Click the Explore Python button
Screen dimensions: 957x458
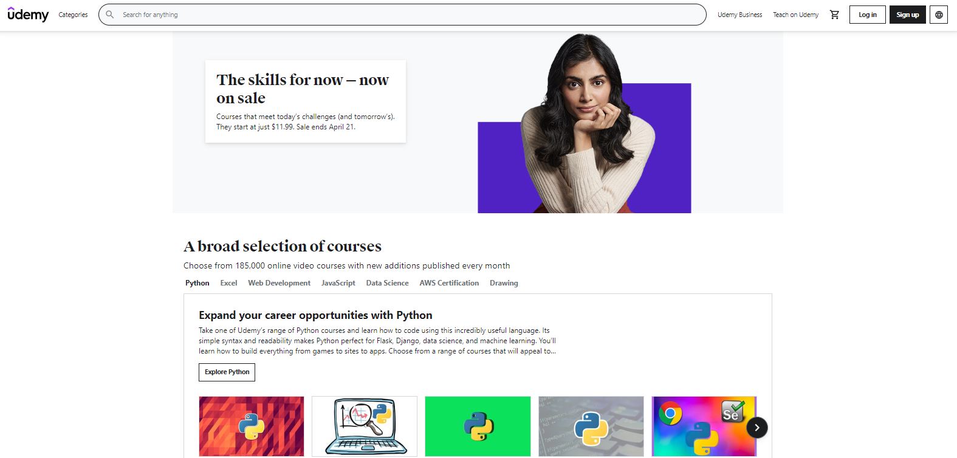tap(227, 372)
